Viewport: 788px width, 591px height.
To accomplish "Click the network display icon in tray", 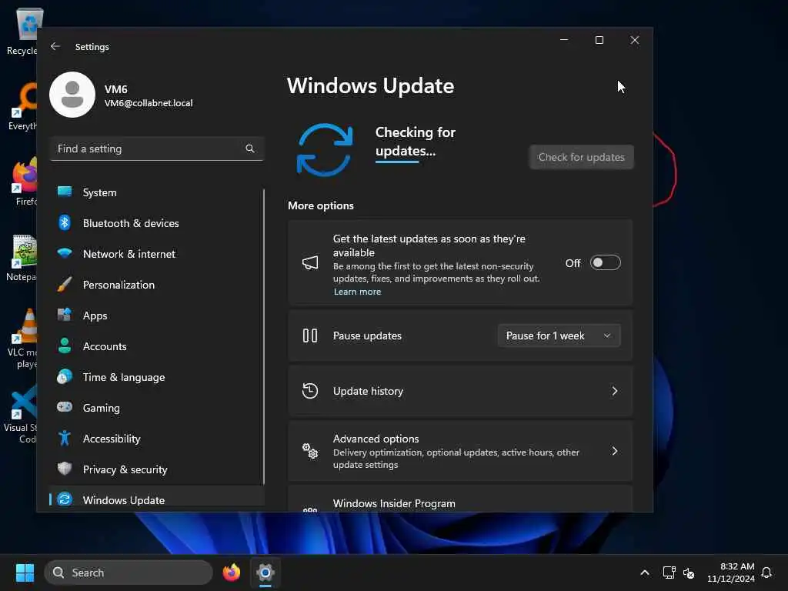I will tap(669, 573).
